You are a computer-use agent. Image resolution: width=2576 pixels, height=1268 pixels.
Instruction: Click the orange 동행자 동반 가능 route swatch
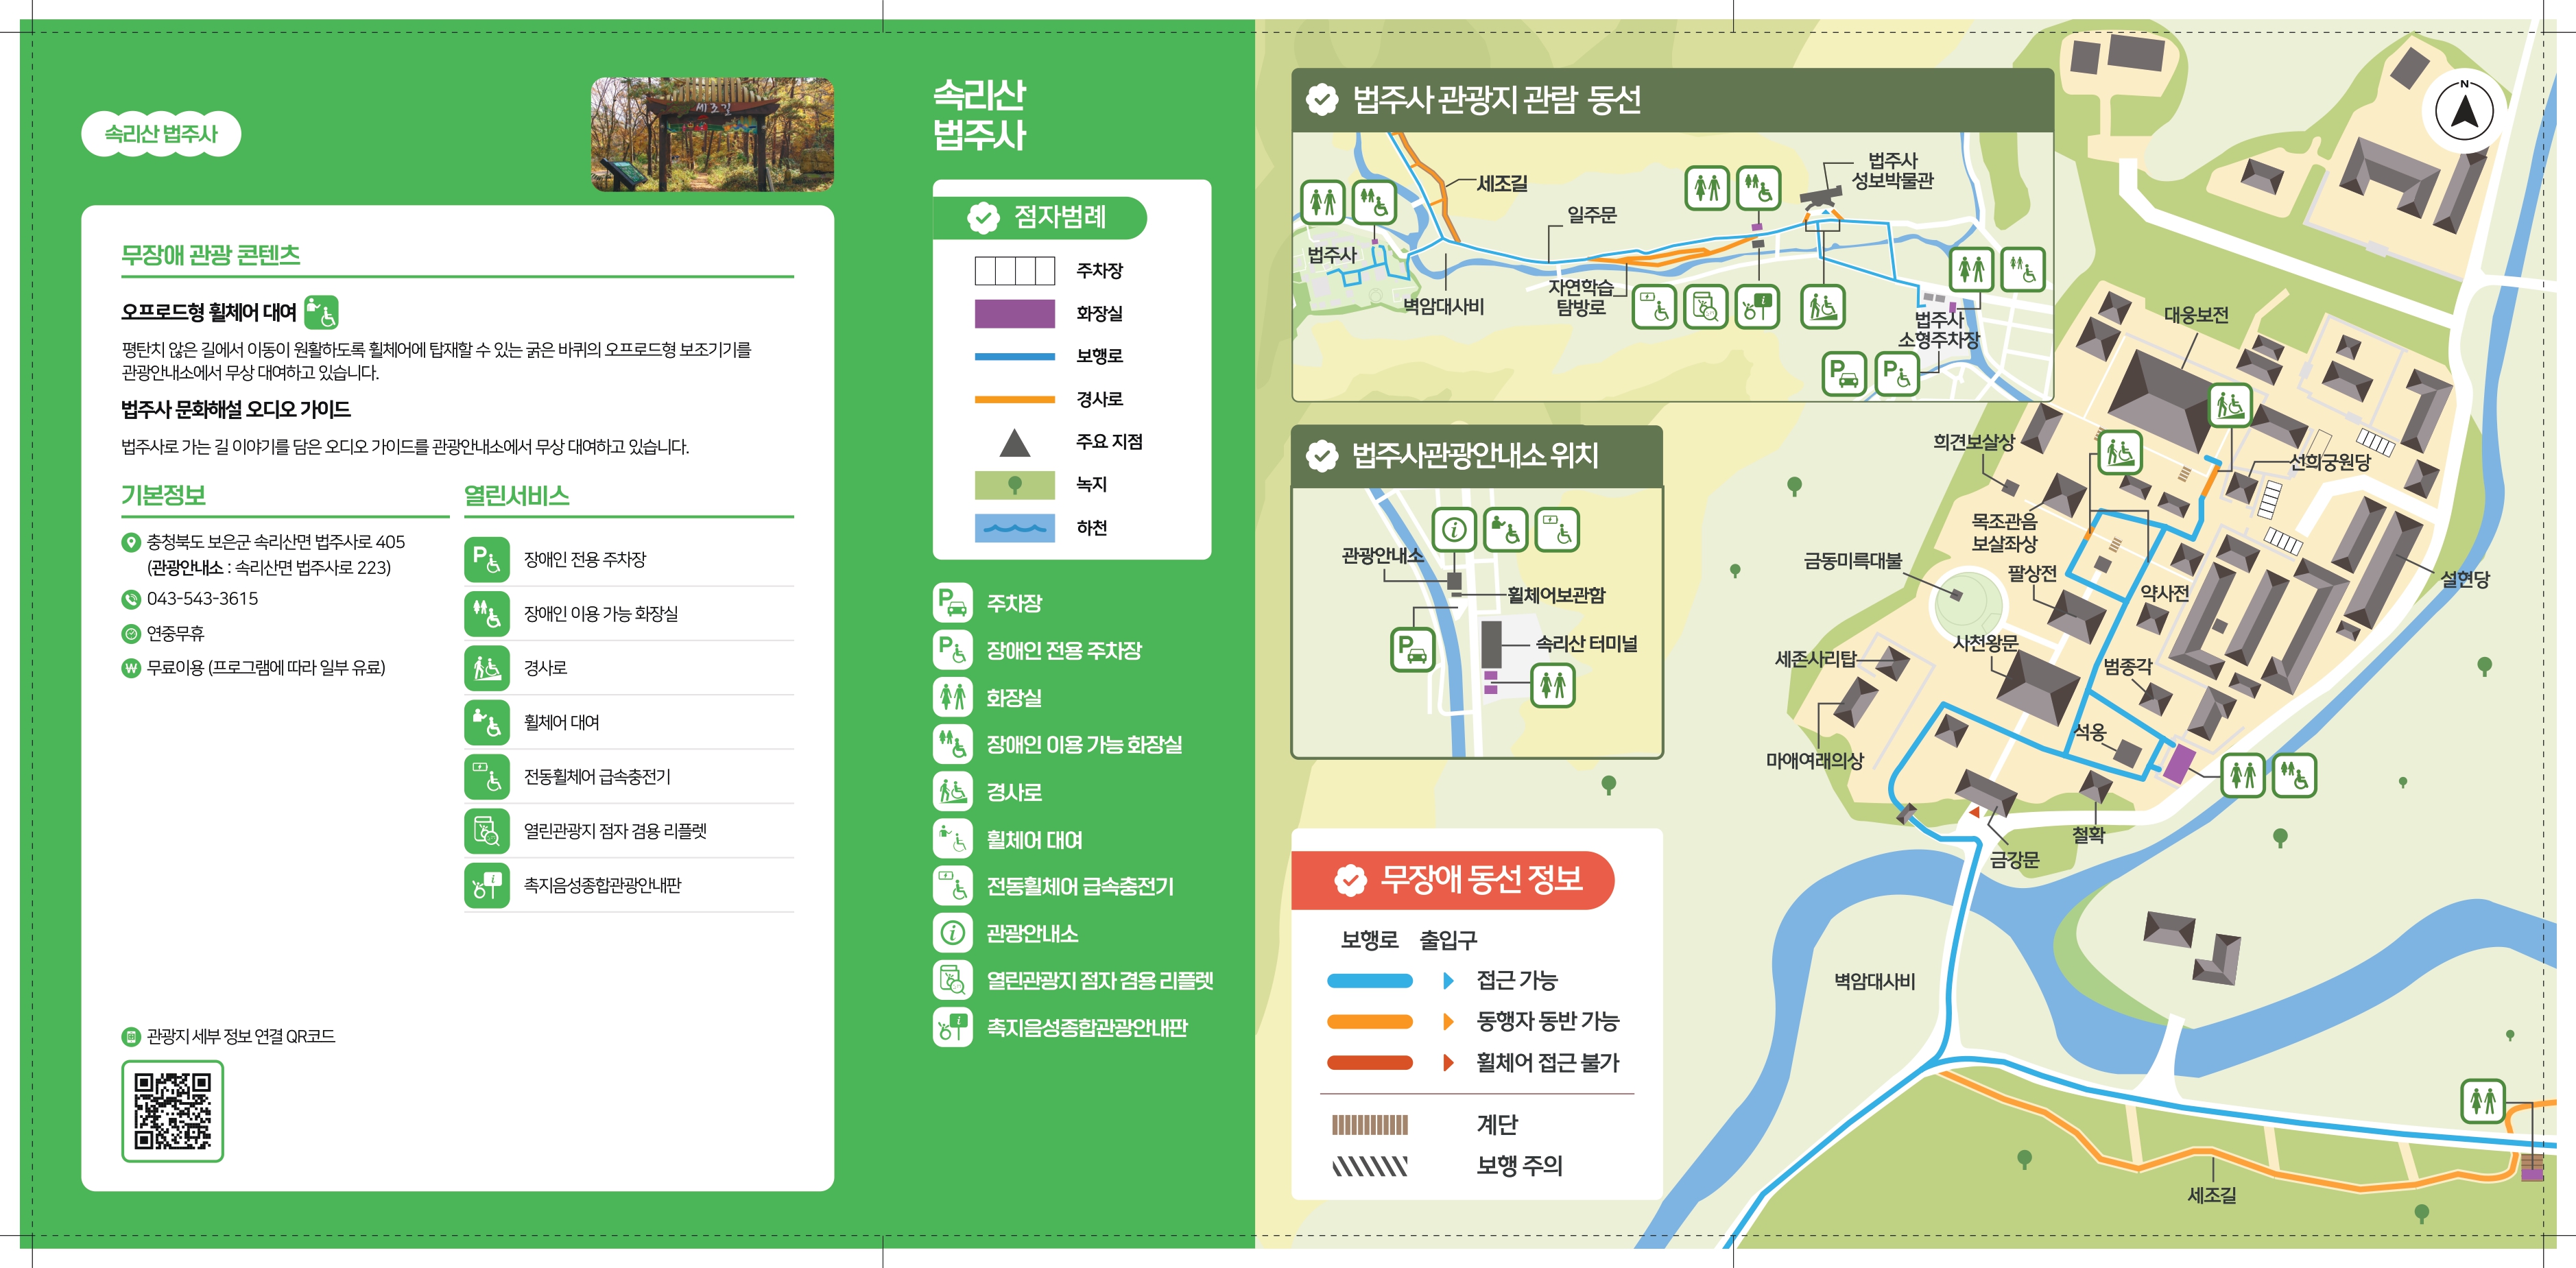(1369, 1022)
